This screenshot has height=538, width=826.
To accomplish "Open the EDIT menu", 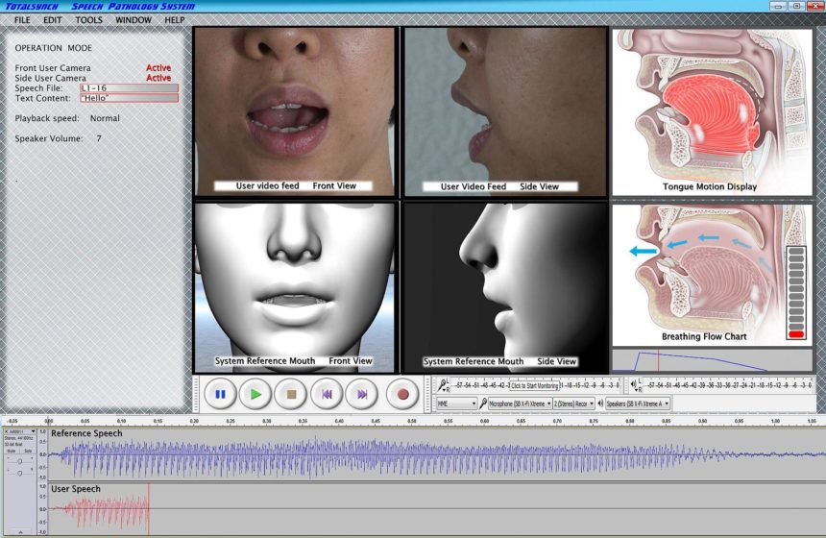I will pyautogui.click(x=53, y=20).
